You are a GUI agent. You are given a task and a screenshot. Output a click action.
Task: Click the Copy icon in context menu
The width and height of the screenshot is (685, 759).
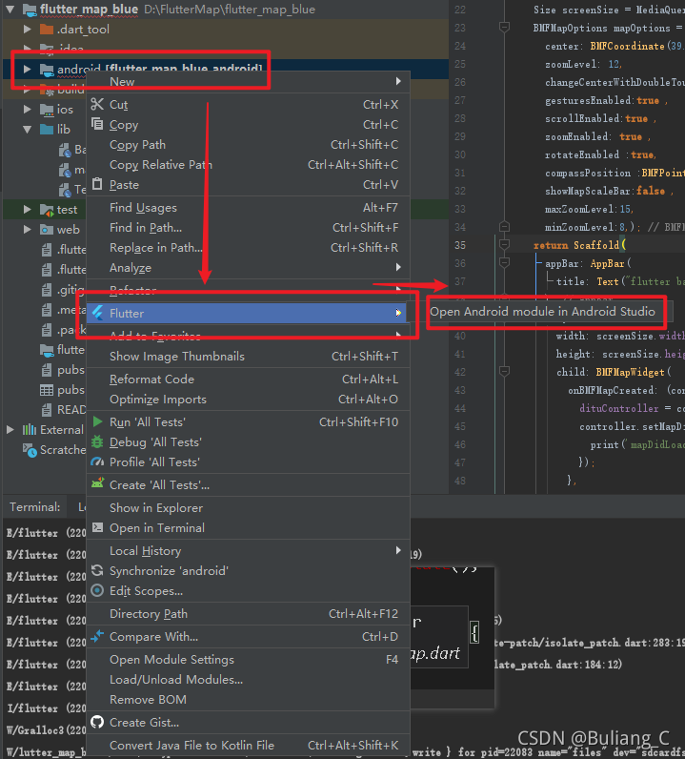[97, 124]
